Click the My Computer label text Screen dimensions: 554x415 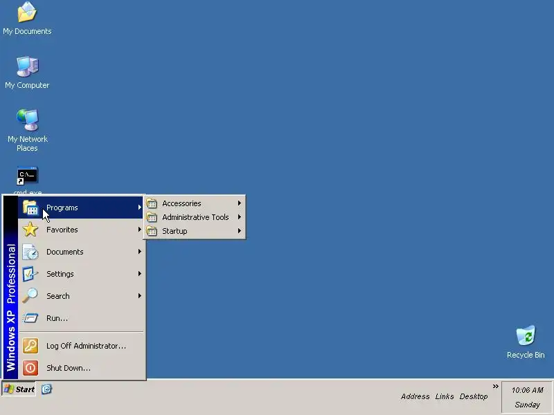[27, 85]
